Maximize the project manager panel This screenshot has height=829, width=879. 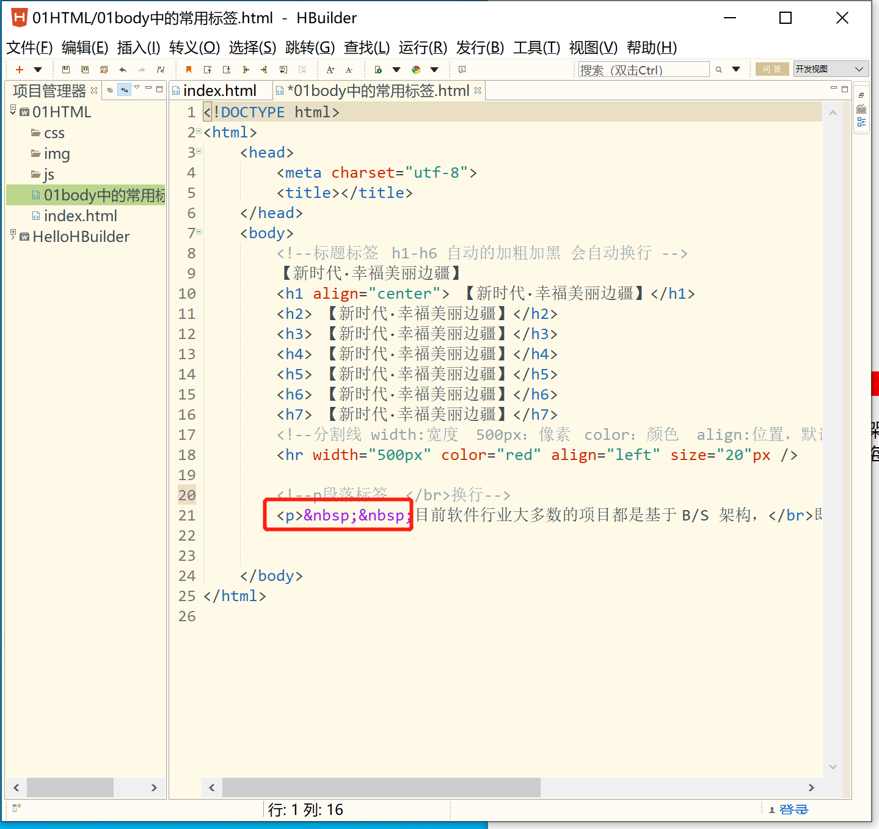click(159, 89)
